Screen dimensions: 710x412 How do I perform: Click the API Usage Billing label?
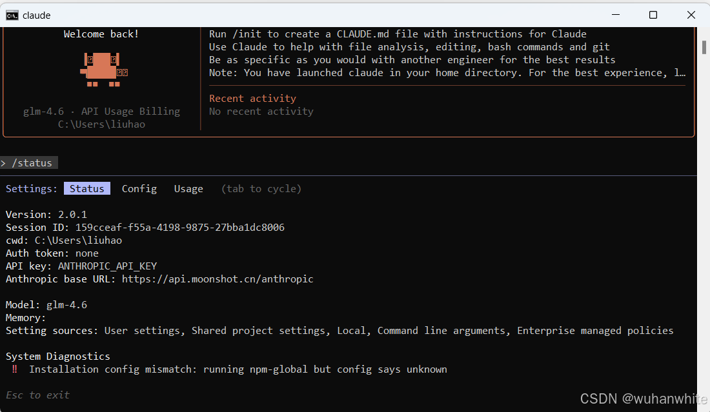(x=130, y=111)
